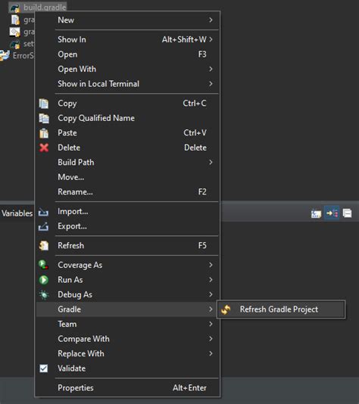Toggle the Validate checkbox
Screen dimensions: 359x404
[x=44, y=368]
